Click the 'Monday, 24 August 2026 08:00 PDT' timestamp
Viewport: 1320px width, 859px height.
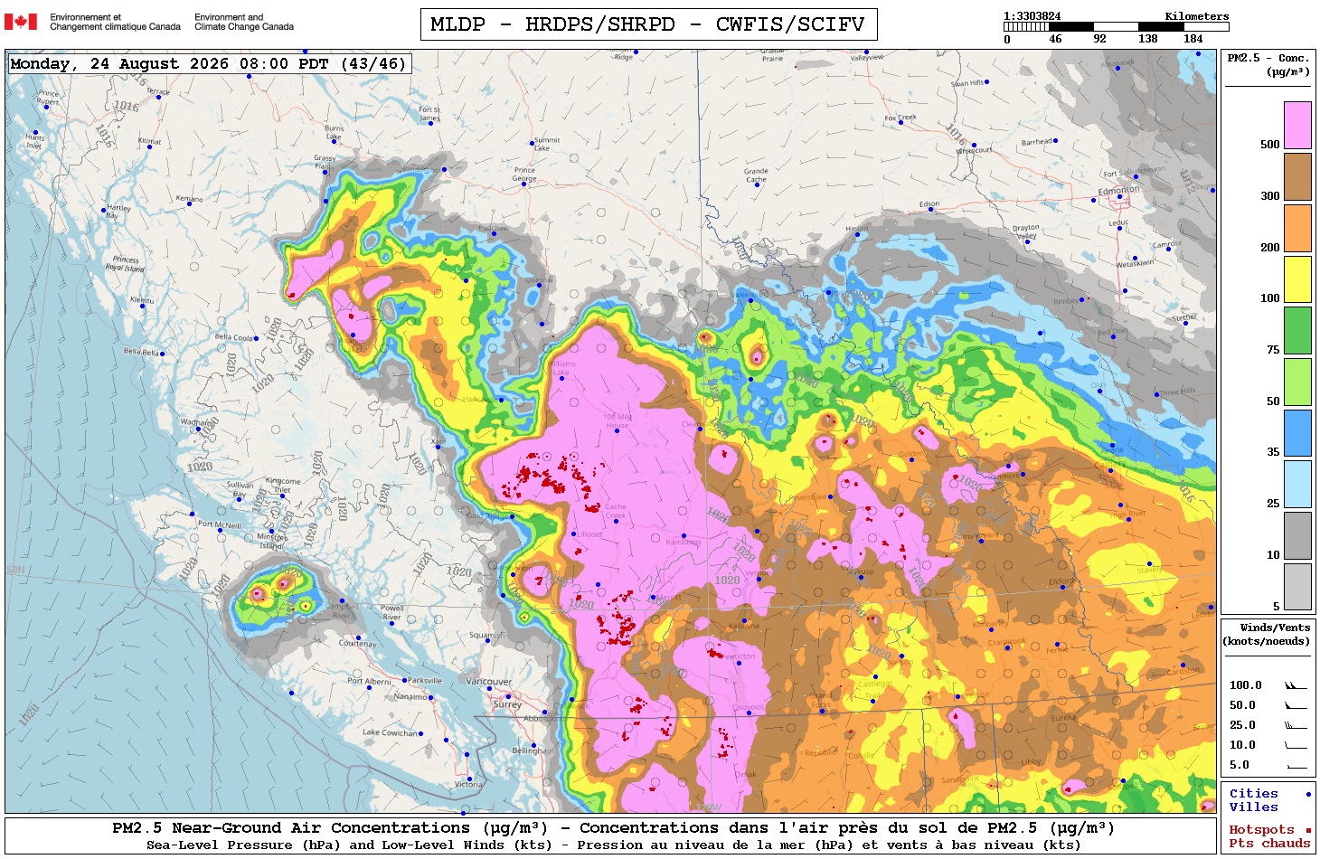click(x=208, y=63)
